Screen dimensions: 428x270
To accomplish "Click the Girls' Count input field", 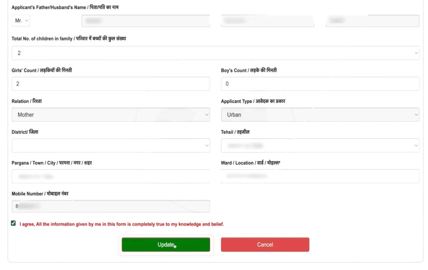I will [x=110, y=84].
